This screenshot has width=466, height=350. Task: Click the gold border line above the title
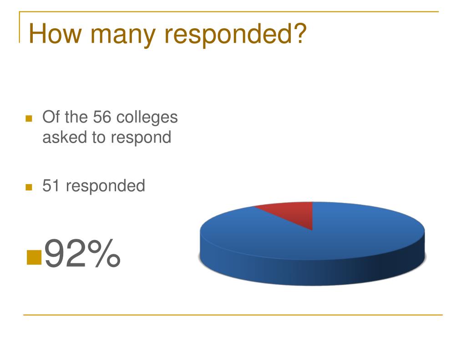pyautogui.click(x=229, y=11)
